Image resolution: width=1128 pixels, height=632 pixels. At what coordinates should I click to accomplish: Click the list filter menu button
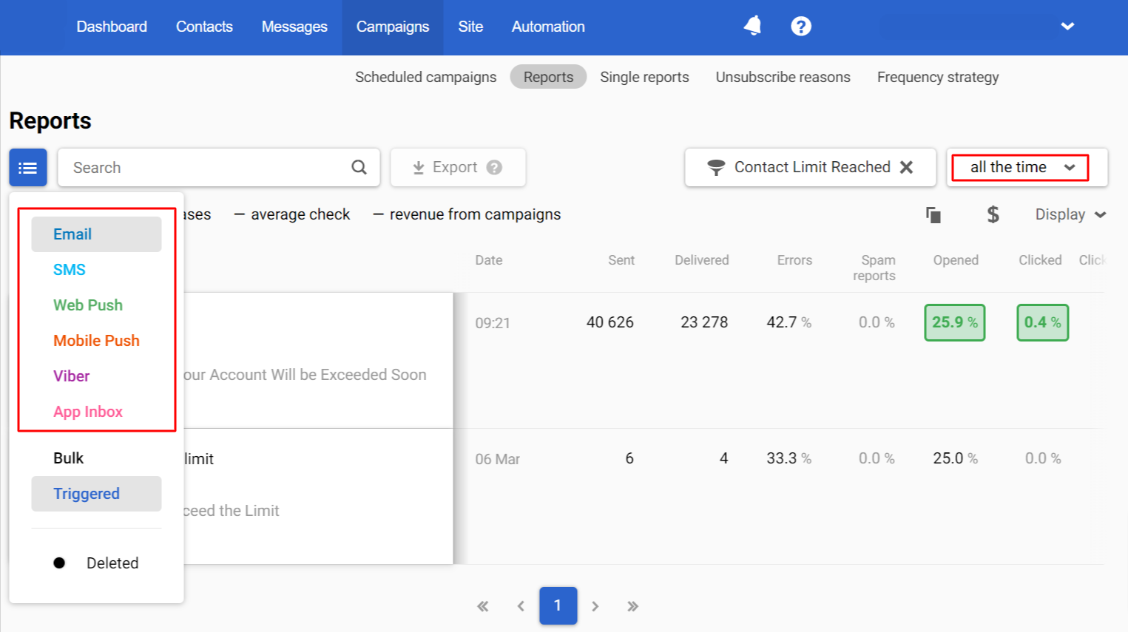(x=28, y=168)
